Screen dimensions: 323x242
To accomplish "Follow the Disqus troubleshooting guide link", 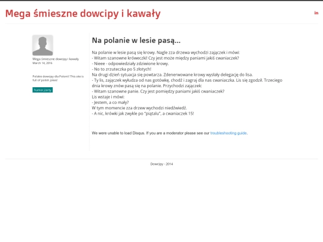I will click(x=228, y=133).
